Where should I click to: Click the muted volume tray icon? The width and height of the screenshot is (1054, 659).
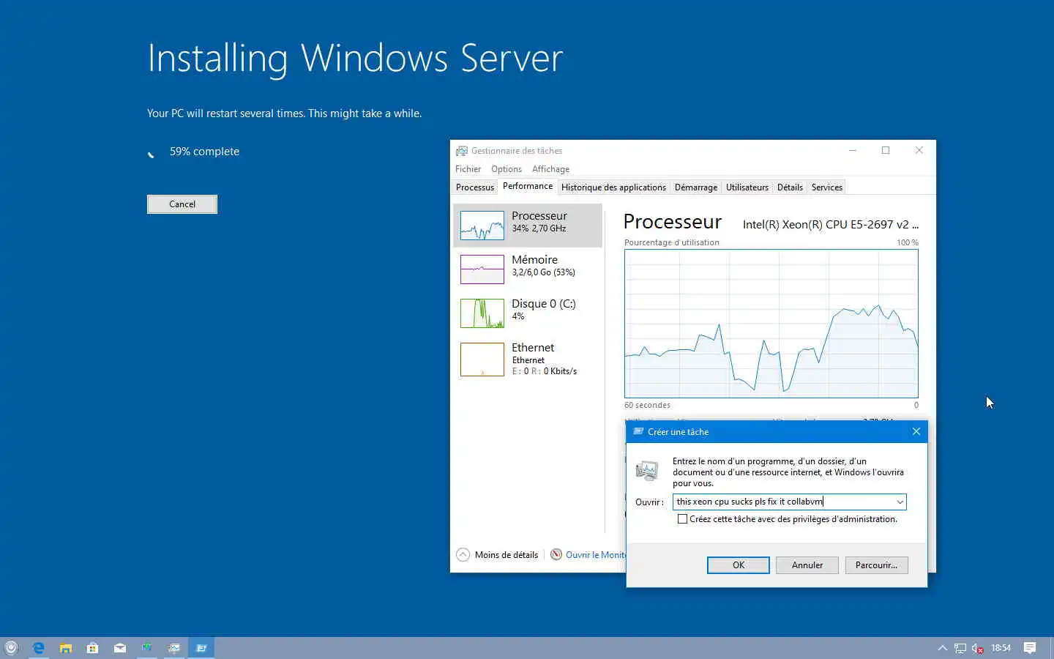(977, 648)
